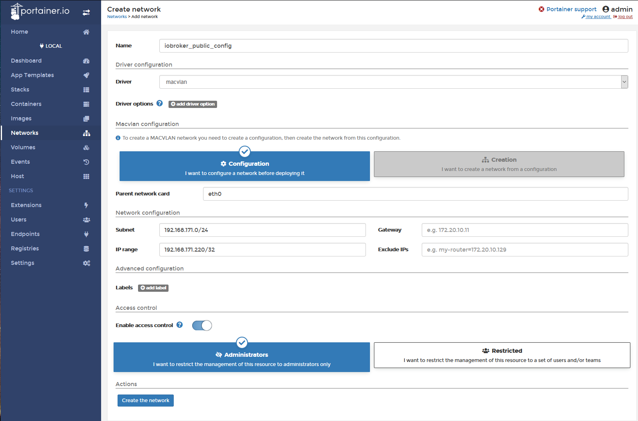Click the Driver options help icon
The height and width of the screenshot is (421, 638).
[x=160, y=104]
